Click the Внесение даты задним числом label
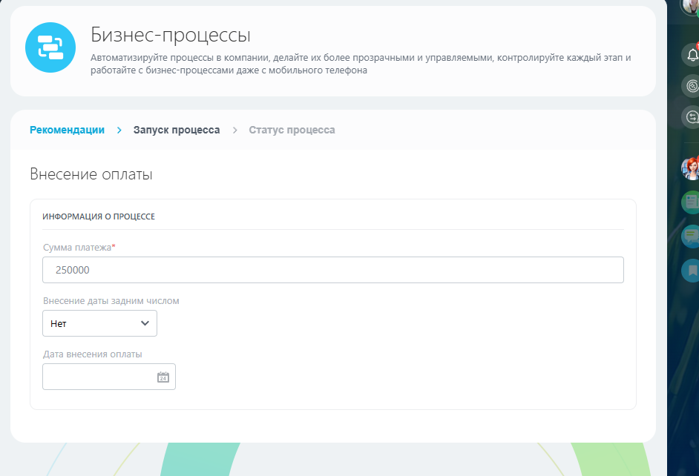This screenshot has width=699, height=476. click(111, 301)
